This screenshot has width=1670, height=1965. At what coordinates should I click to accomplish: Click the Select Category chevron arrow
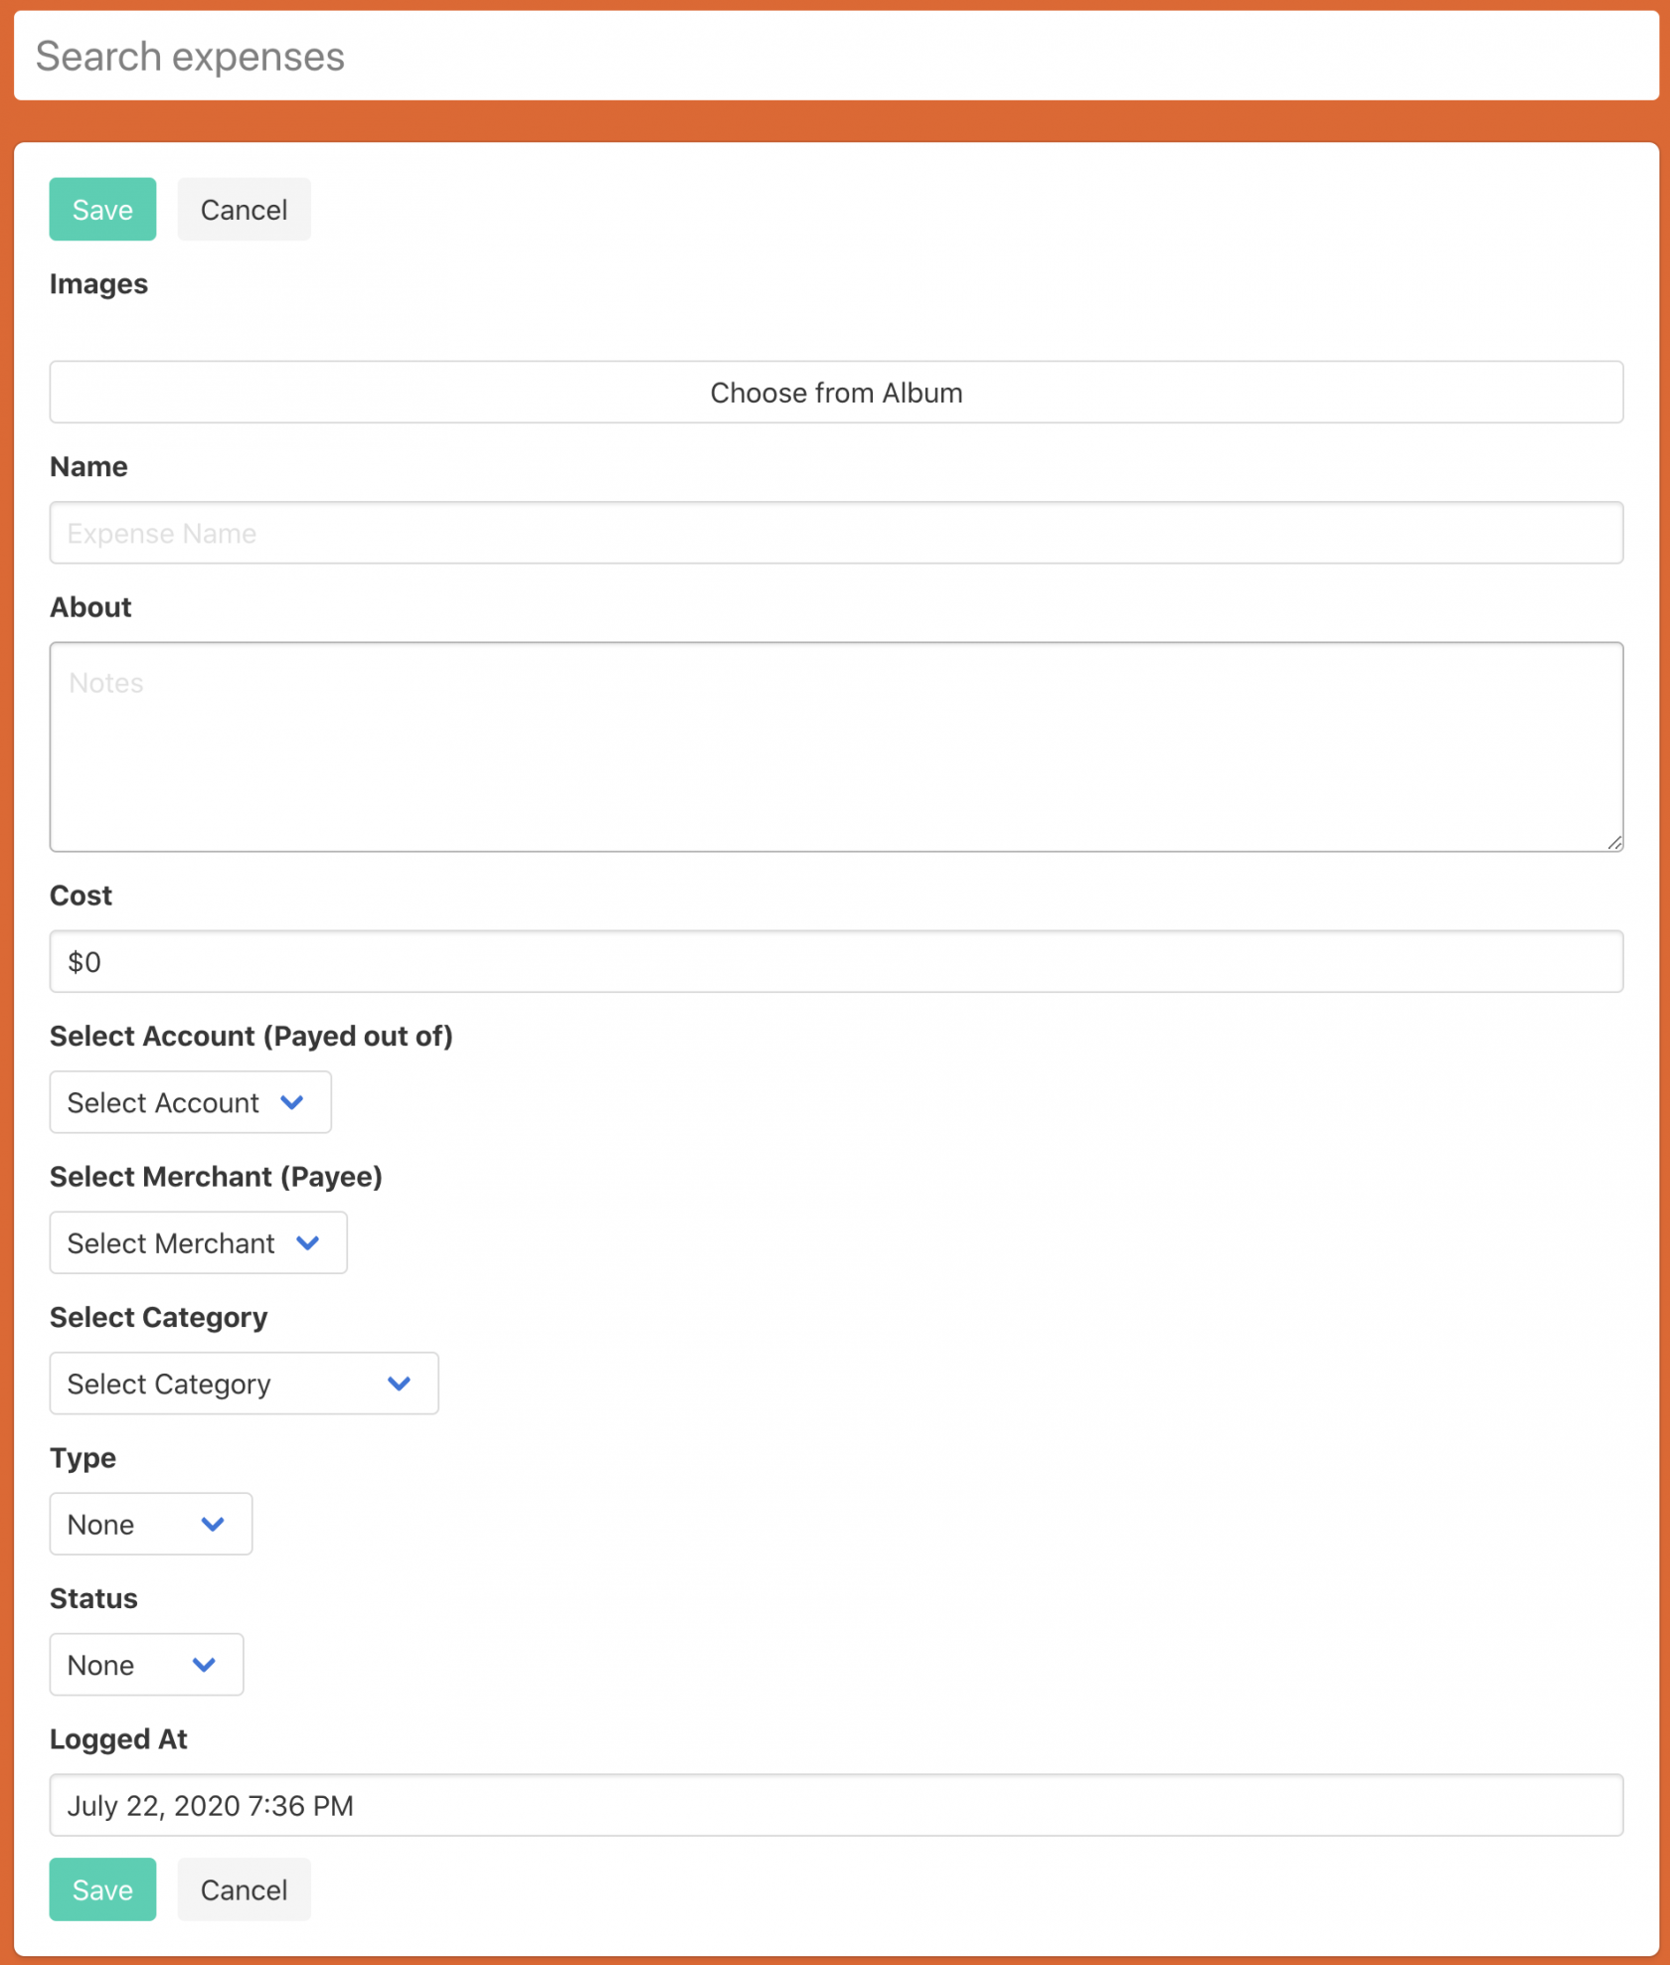(x=400, y=1384)
